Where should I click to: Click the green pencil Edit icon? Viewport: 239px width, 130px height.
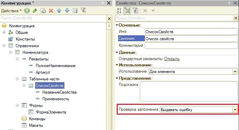coord(35,10)
